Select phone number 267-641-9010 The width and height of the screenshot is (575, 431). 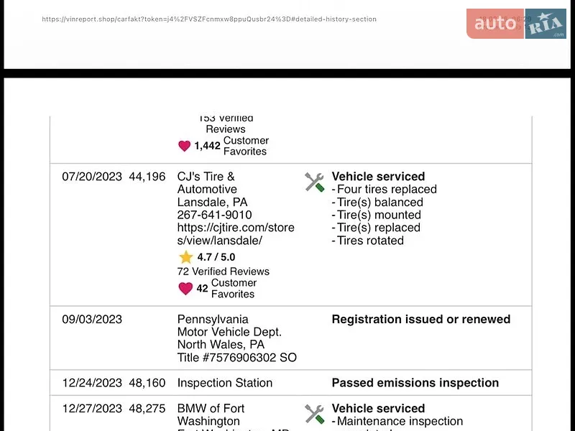point(214,215)
